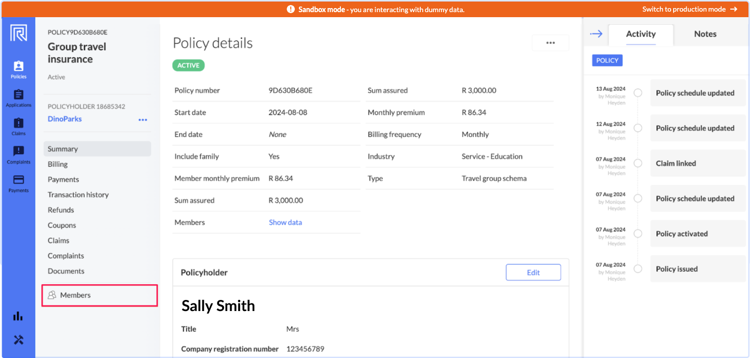Switch to the Activity tab
Image resolution: width=750 pixels, height=358 pixels.
pos(640,34)
